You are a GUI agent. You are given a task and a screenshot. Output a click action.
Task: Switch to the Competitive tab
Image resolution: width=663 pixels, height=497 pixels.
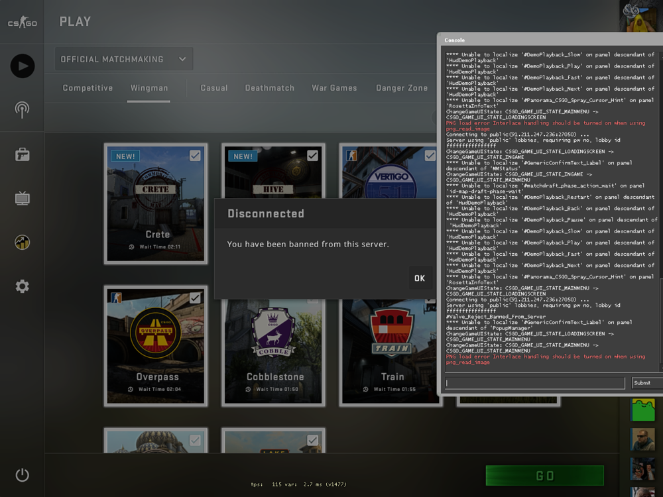pos(88,88)
